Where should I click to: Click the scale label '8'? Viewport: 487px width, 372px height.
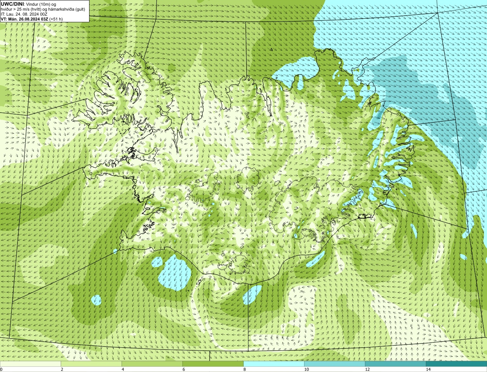coord(244,369)
